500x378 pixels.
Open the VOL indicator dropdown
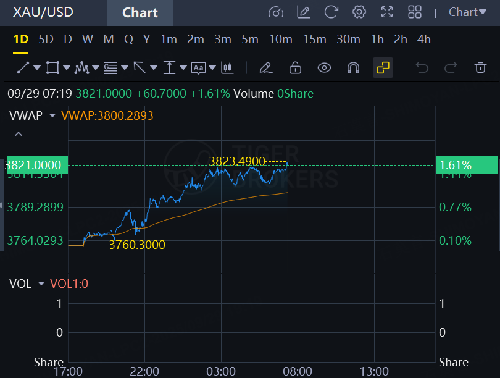[x=41, y=283]
